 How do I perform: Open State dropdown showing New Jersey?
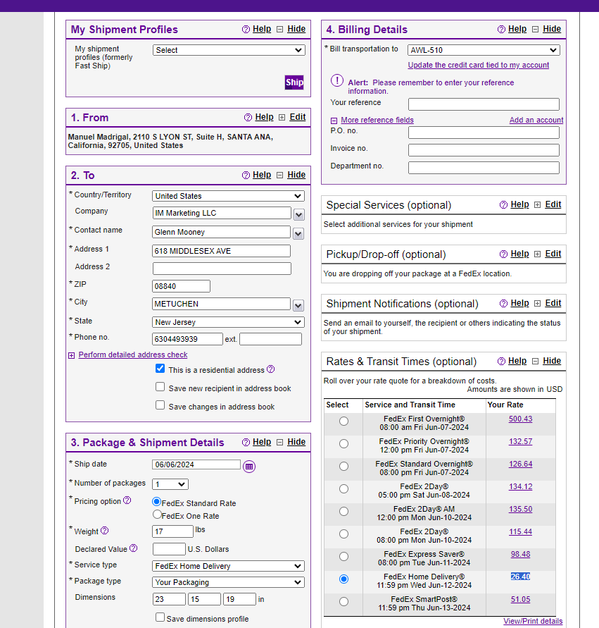[228, 322]
